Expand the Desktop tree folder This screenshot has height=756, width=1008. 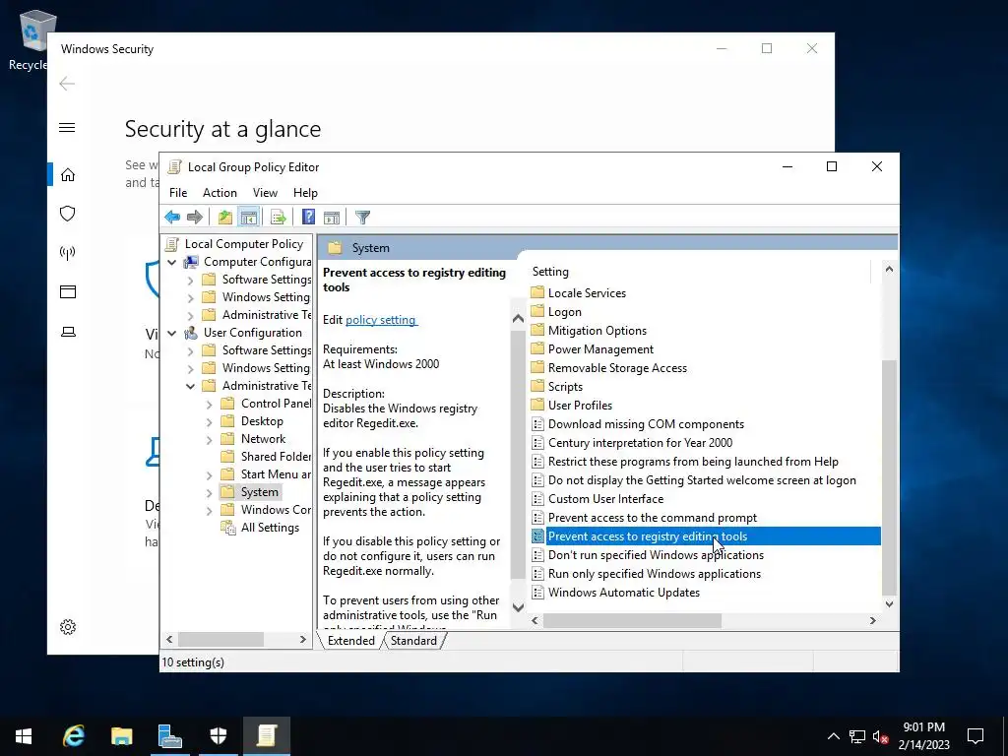[x=209, y=422]
